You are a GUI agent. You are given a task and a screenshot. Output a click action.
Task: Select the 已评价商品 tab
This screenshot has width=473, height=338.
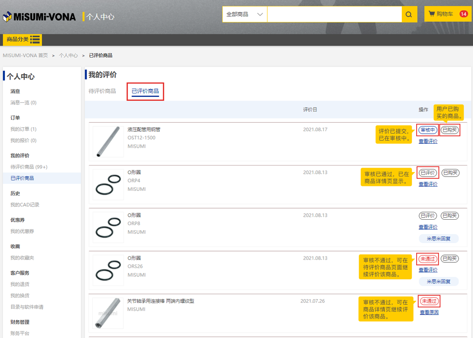(145, 91)
